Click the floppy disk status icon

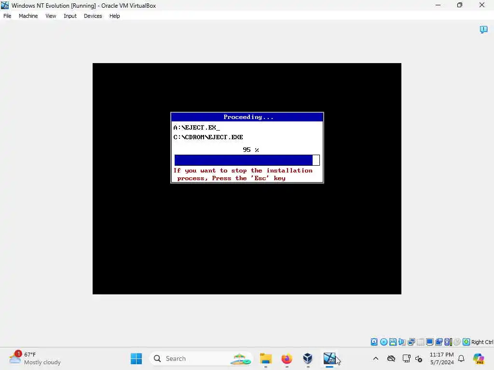pos(393,342)
